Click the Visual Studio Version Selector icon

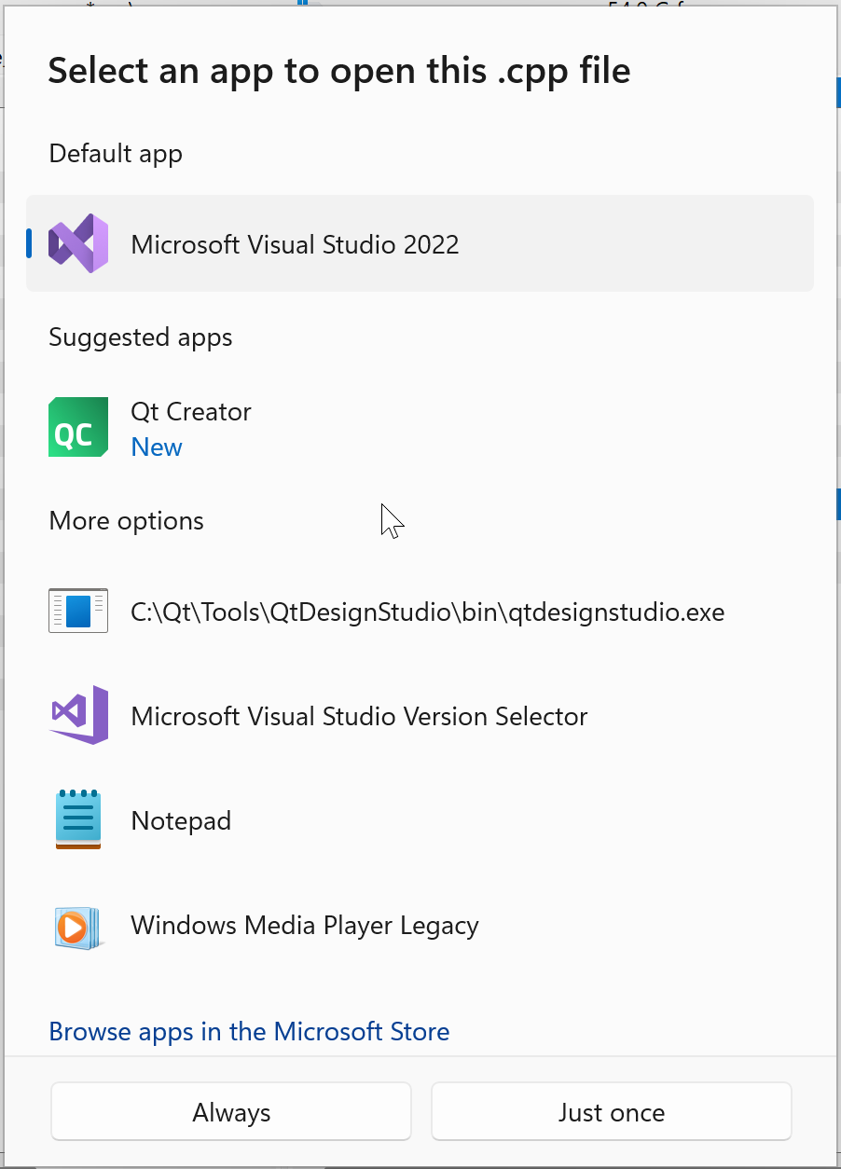click(x=78, y=715)
